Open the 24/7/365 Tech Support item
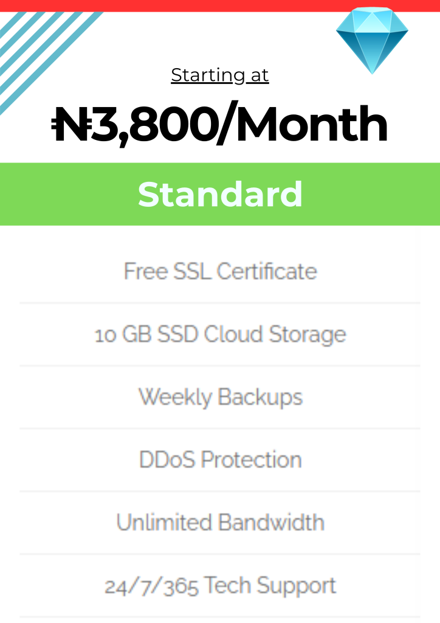The image size is (440, 623). point(220,585)
